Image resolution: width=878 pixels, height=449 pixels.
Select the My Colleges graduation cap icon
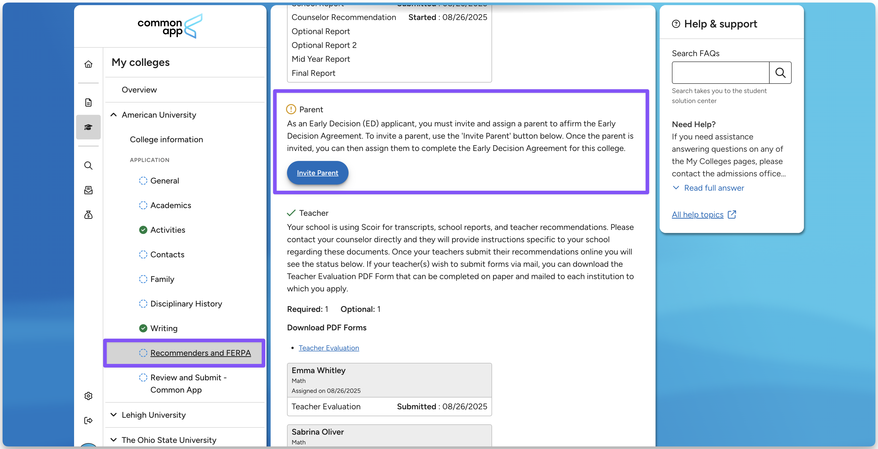pos(88,127)
